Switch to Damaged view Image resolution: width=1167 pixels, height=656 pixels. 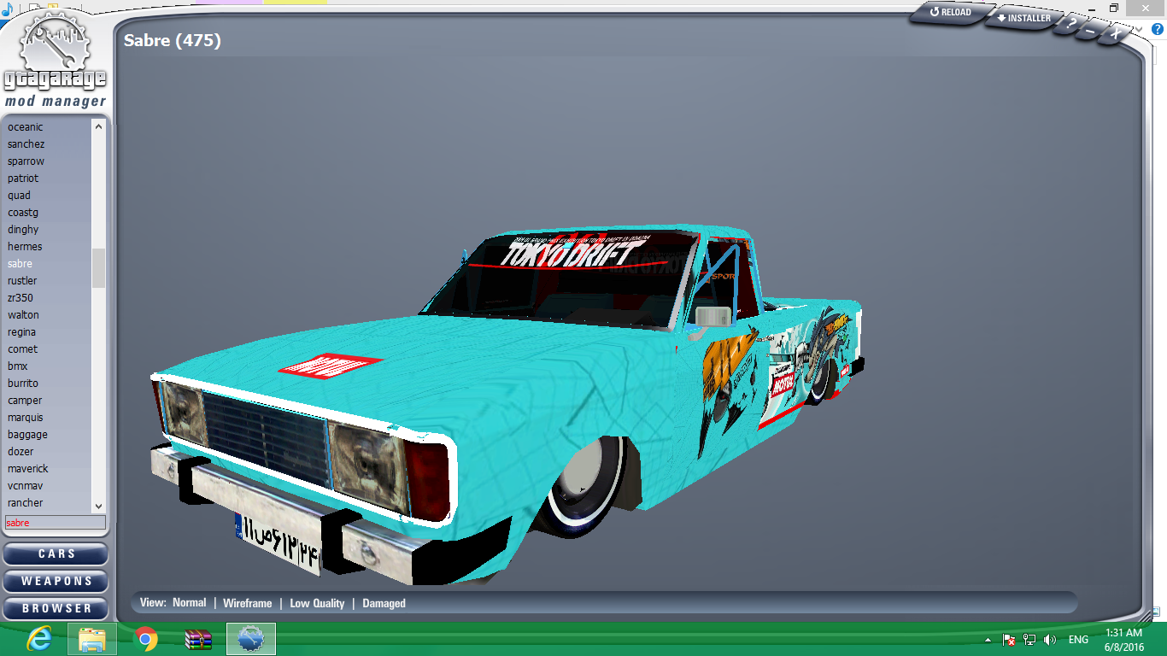pos(384,603)
